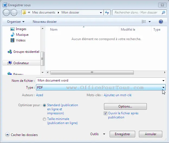
Task: Click the folder icon in address bar
Action: 24,12
